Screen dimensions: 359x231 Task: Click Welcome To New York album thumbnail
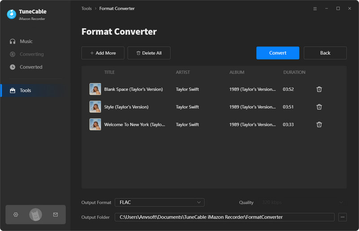pos(95,124)
